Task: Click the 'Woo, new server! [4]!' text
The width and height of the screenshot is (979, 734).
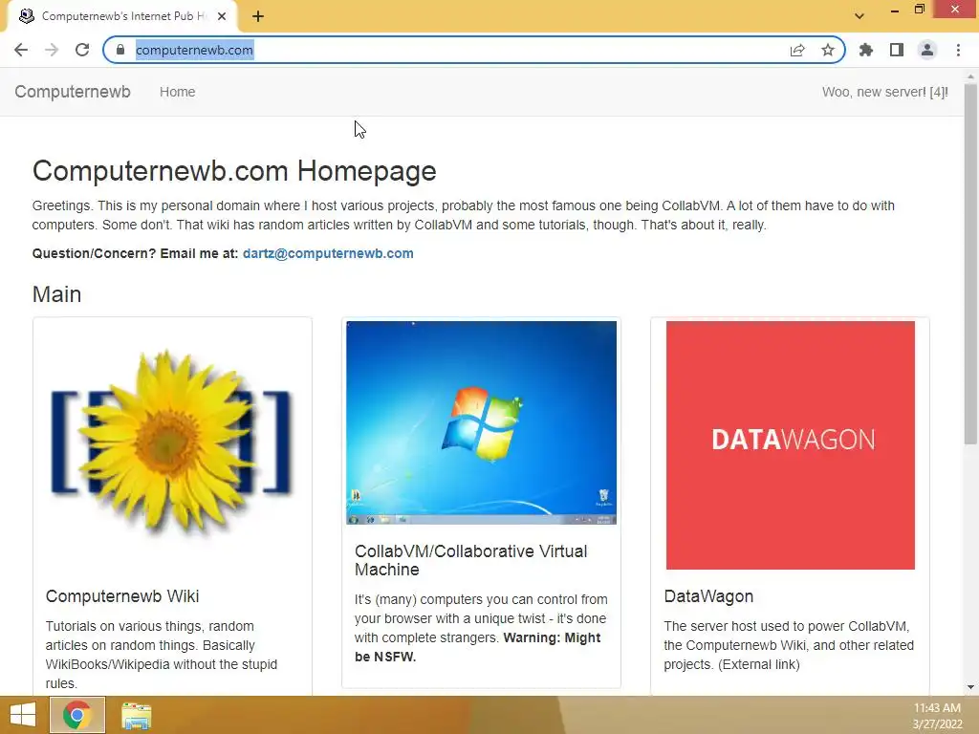Action: coord(884,92)
